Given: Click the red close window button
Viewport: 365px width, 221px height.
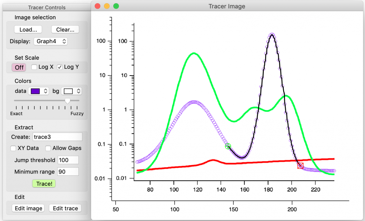Looking at the screenshot, I should click(97, 6).
